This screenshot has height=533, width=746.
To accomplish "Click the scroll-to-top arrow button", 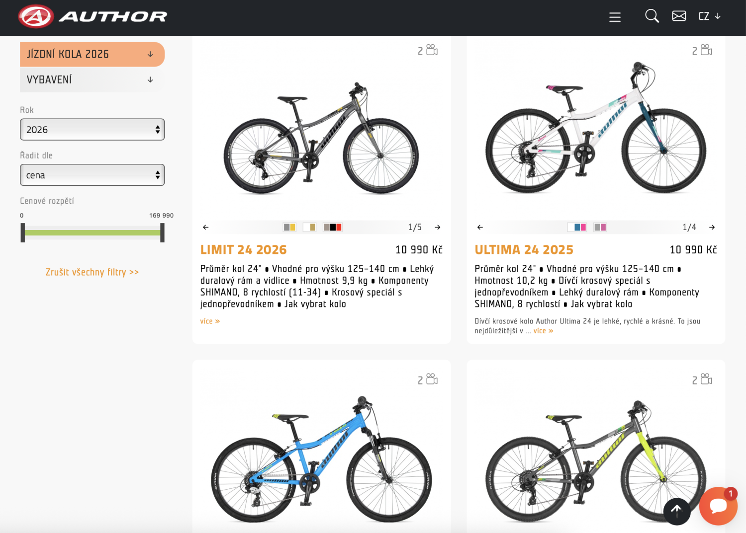I will click(x=676, y=511).
